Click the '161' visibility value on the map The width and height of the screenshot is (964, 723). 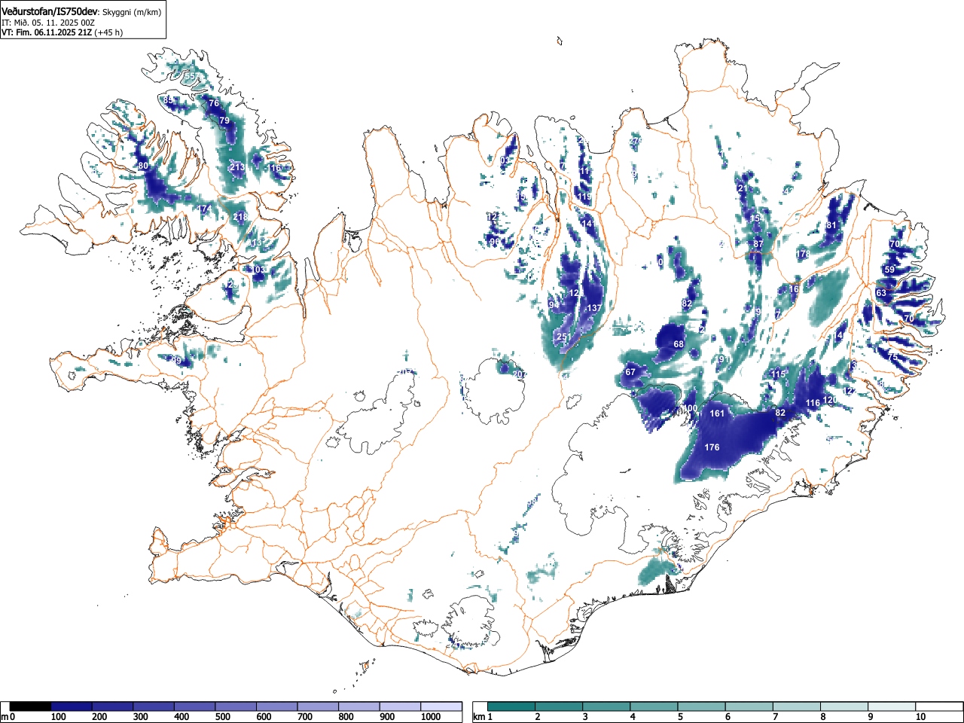(717, 413)
